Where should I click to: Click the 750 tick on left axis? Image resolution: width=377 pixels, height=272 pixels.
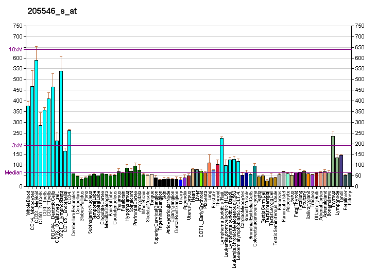point(18,26)
